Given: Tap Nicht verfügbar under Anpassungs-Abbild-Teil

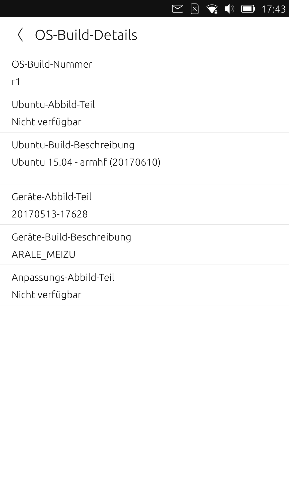Looking at the screenshot, I should [47, 295].
